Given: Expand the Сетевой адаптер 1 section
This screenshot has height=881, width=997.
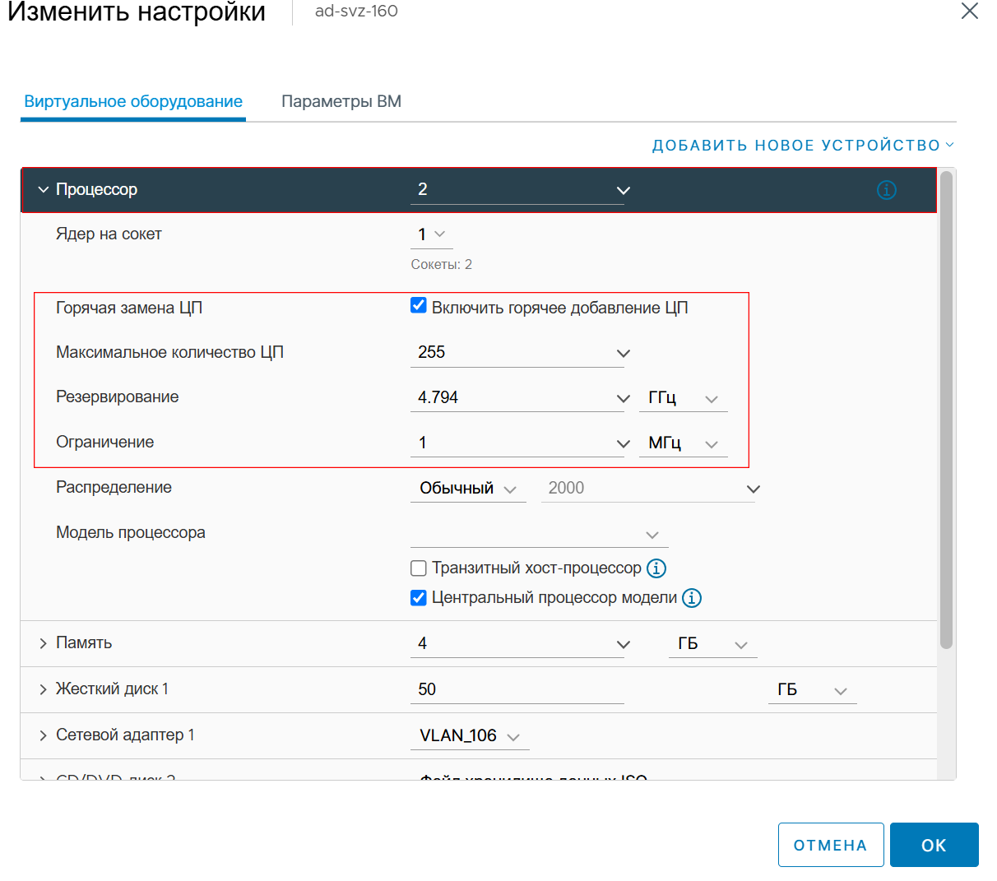Looking at the screenshot, I should pos(44,735).
